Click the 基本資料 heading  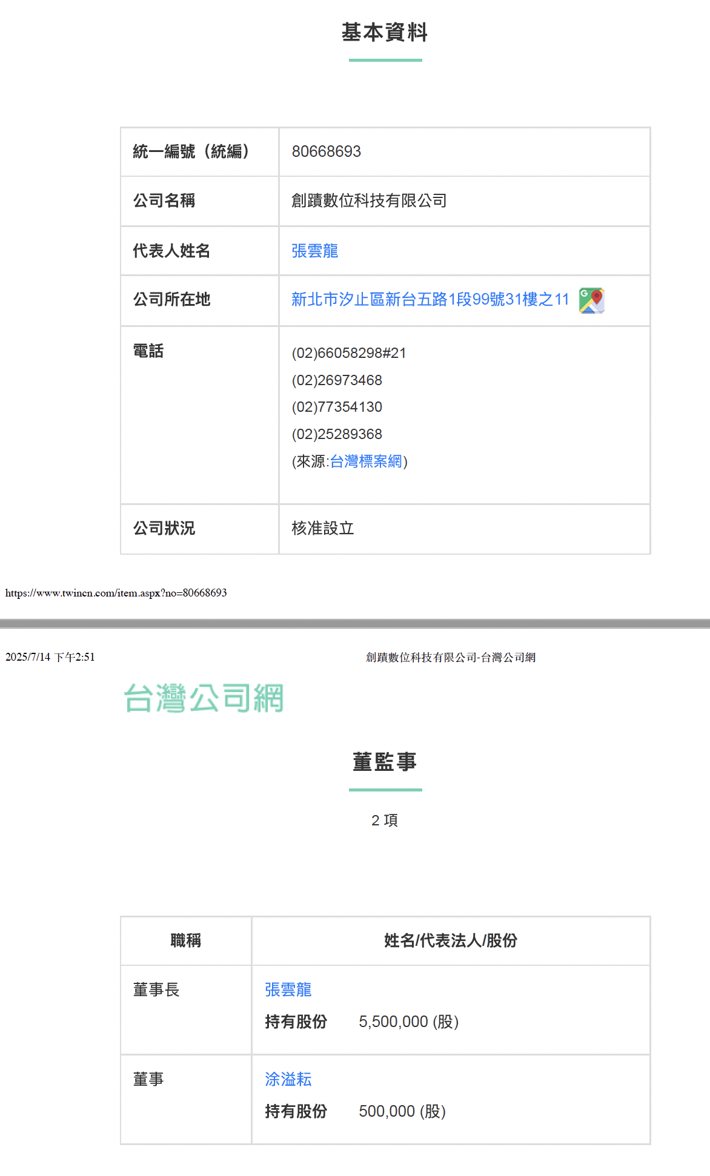pyautogui.click(x=385, y=32)
